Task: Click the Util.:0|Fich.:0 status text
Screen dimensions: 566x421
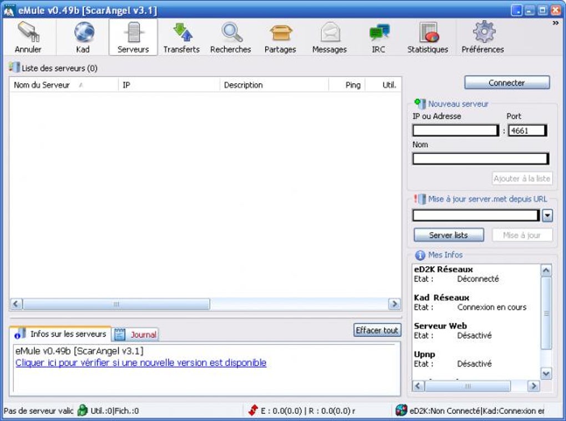Action: [114, 411]
